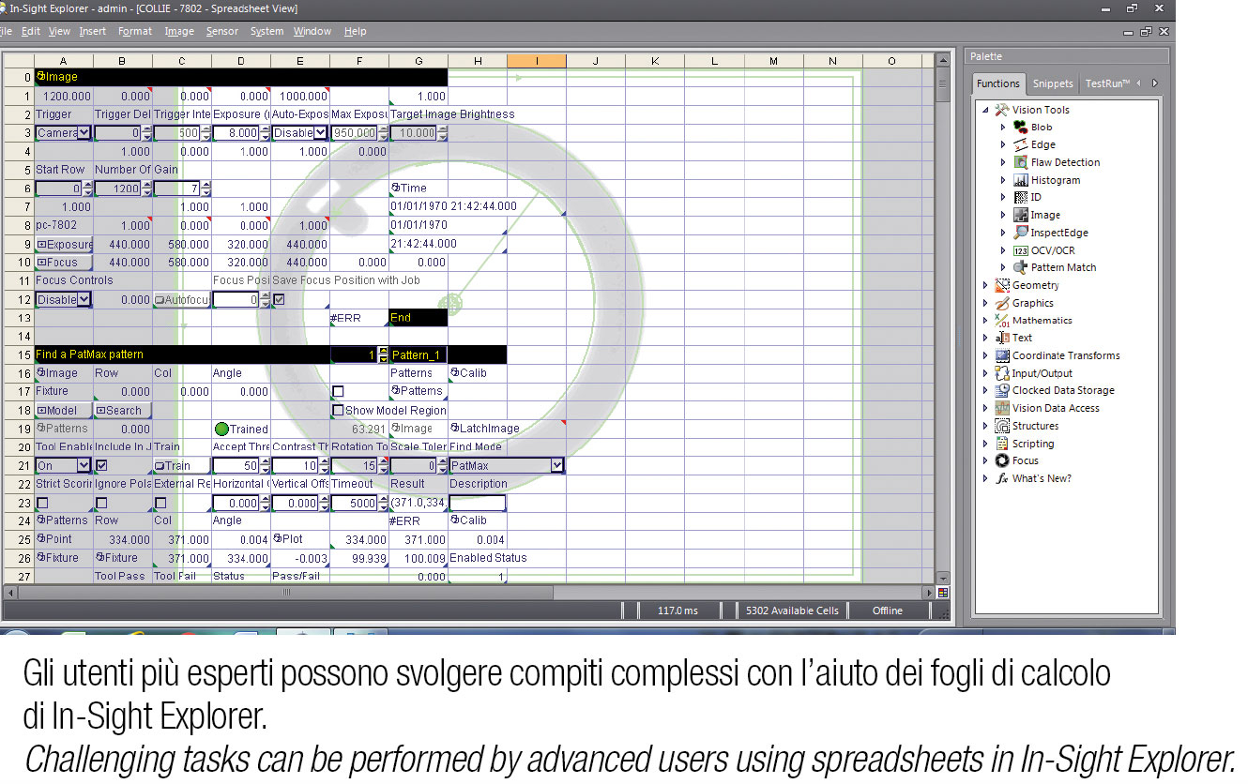Click the Histogram tool icon
The width and height of the screenshot is (1248, 784).
click(x=1020, y=180)
